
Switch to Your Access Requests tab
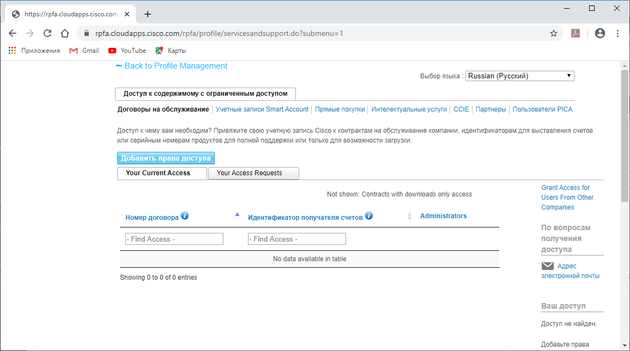point(253,173)
